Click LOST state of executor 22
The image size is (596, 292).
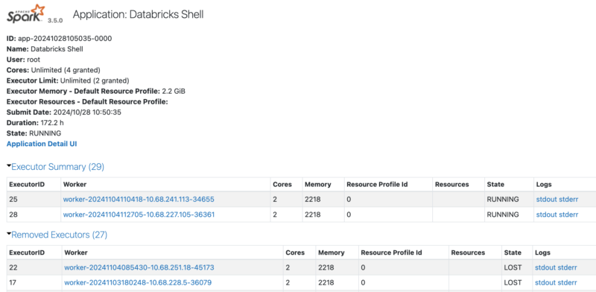point(513,267)
